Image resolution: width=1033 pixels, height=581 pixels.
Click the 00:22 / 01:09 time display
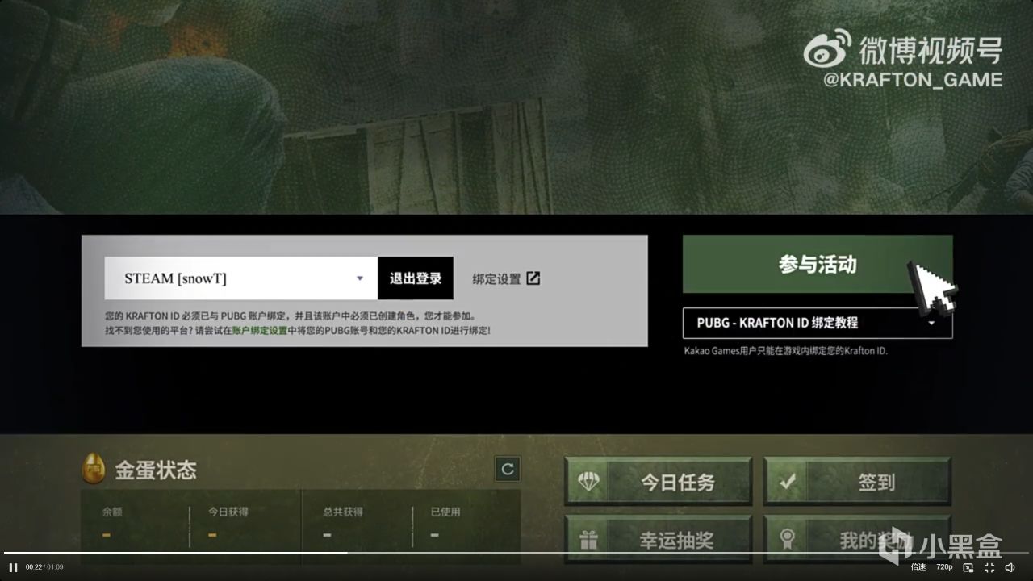(44, 567)
